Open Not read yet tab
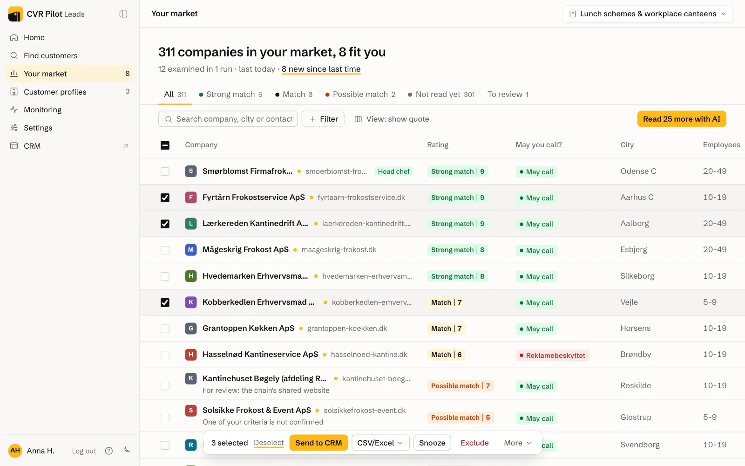 click(x=441, y=94)
